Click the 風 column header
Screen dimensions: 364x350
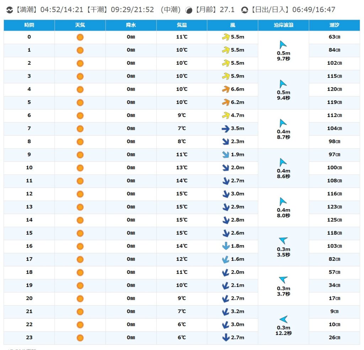point(232,25)
